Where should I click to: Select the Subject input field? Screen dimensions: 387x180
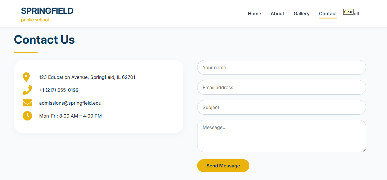click(x=281, y=107)
